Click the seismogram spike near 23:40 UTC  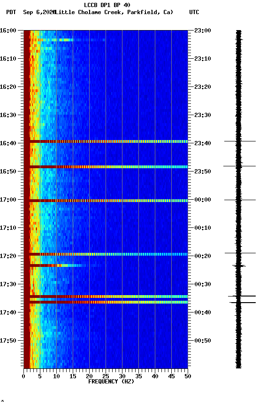pos(240,141)
